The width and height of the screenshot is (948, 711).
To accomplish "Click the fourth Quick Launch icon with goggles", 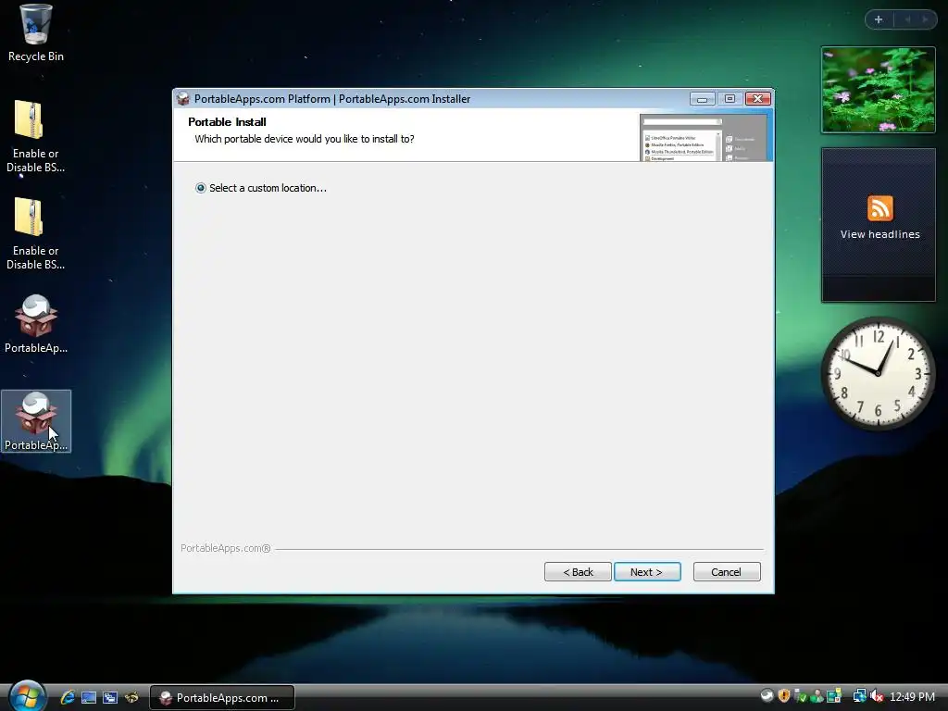I will click(x=131, y=697).
